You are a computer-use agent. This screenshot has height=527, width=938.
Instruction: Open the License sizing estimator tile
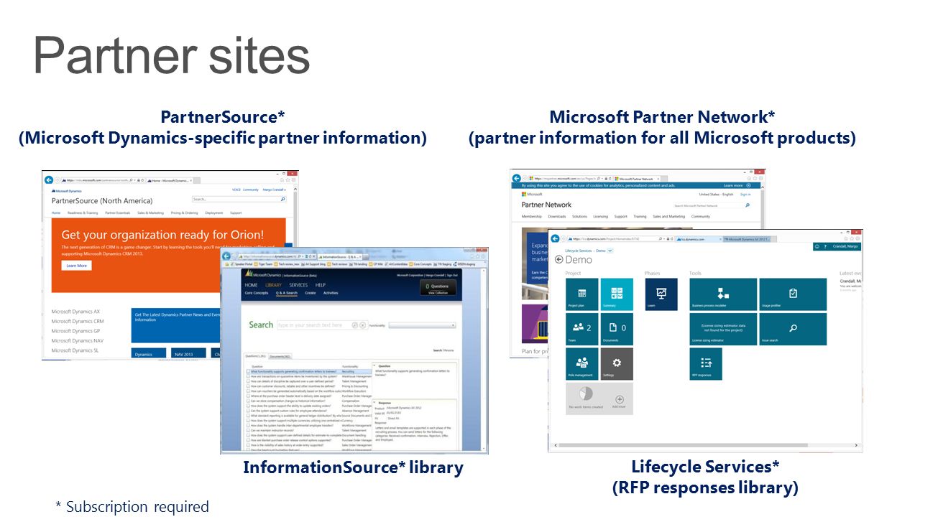point(723,329)
